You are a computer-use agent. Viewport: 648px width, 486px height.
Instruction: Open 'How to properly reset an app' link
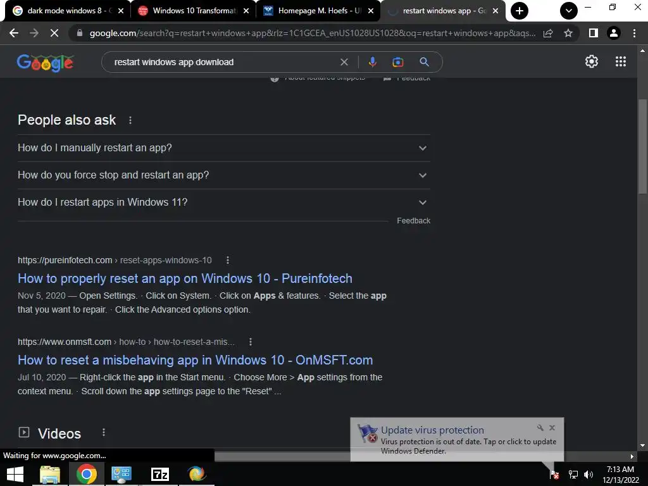[x=185, y=278]
